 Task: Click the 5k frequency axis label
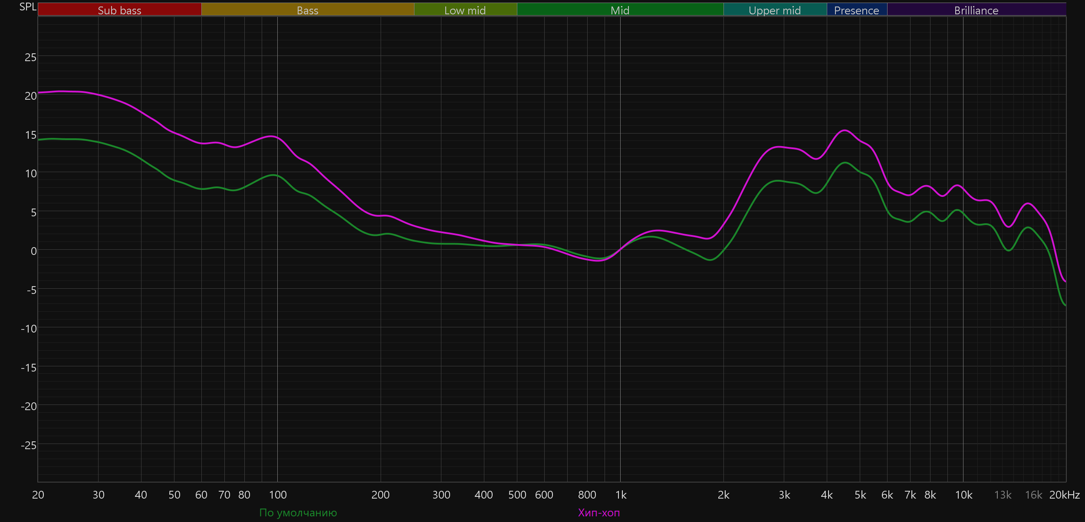click(860, 495)
